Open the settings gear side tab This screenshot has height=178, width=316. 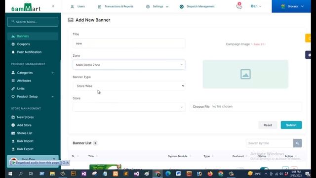coord(309,55)
